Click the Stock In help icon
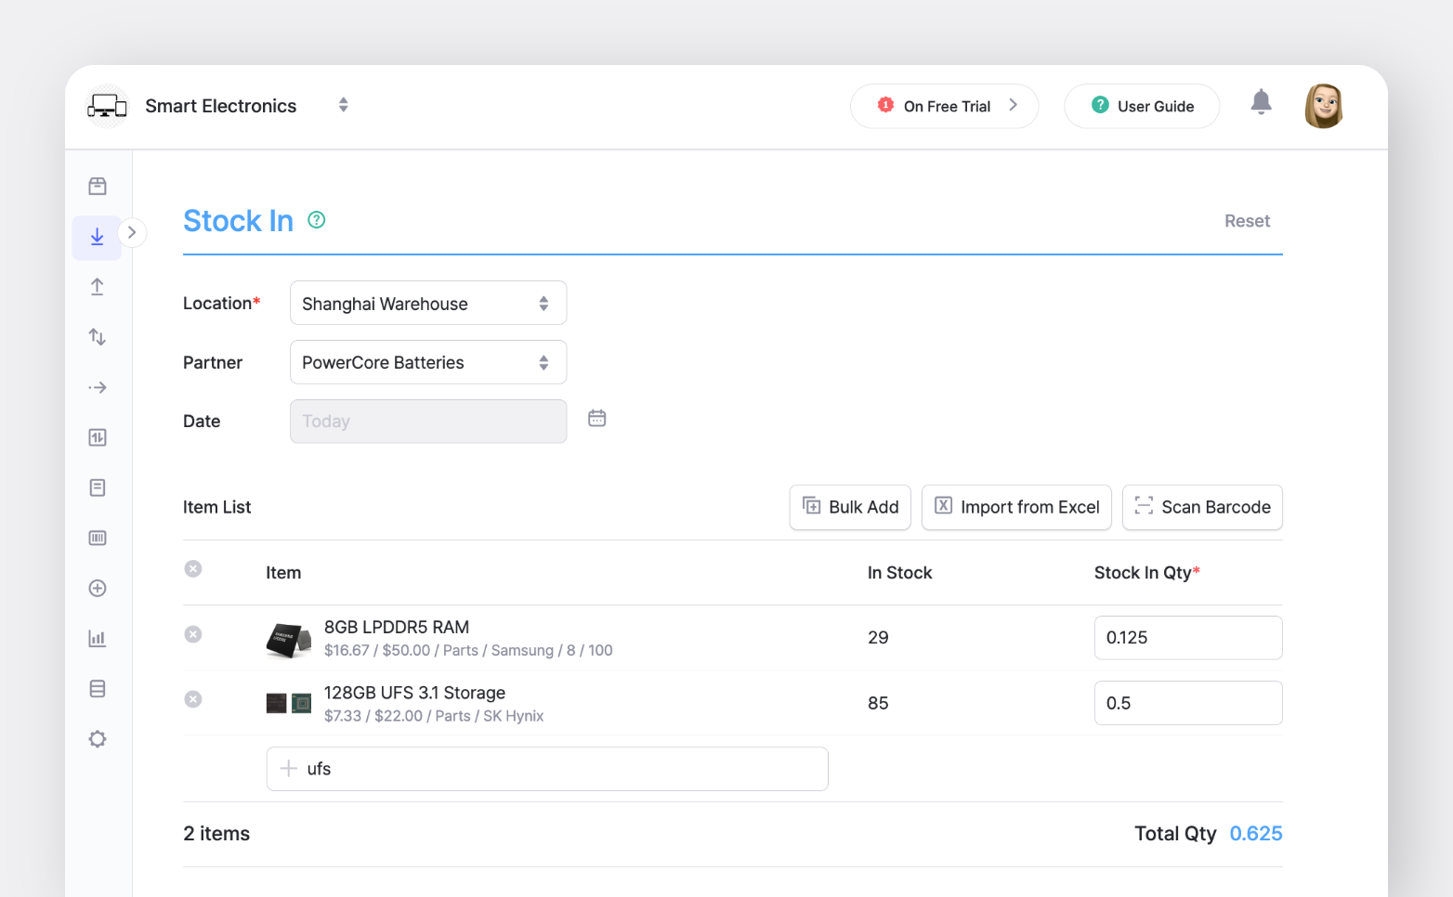Image resolution: width=1453 pixels, height=897 pixels. coord(316,220)
